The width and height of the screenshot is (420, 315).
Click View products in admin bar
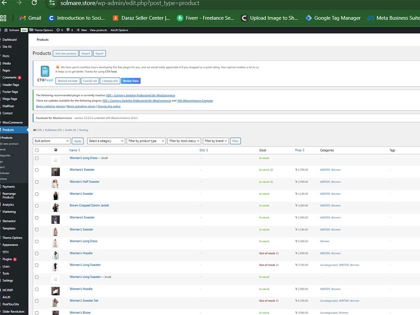point(98,30)
